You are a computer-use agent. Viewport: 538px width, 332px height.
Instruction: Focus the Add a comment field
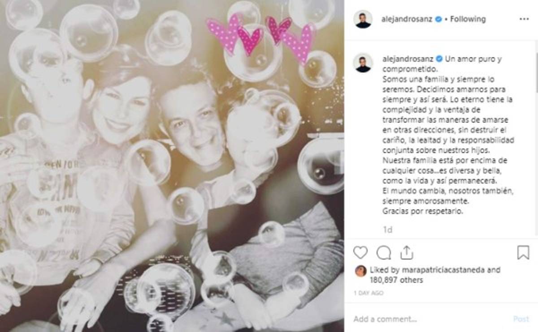[x=430, y=319]
